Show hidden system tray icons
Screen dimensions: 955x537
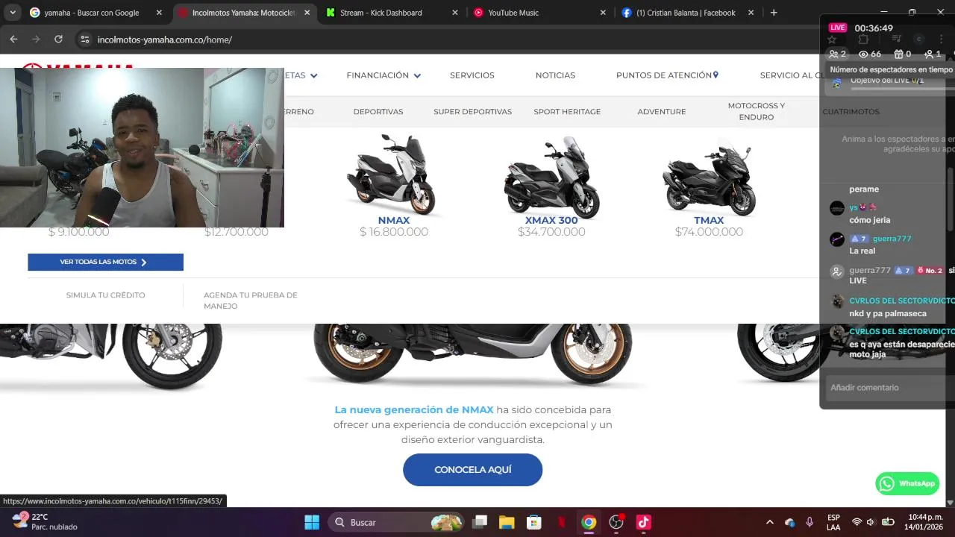769,522
